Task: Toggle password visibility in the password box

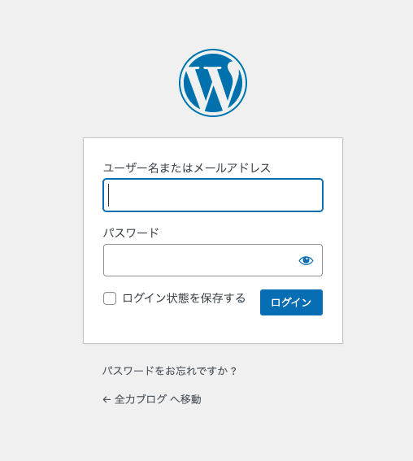Action: [306, 260]
